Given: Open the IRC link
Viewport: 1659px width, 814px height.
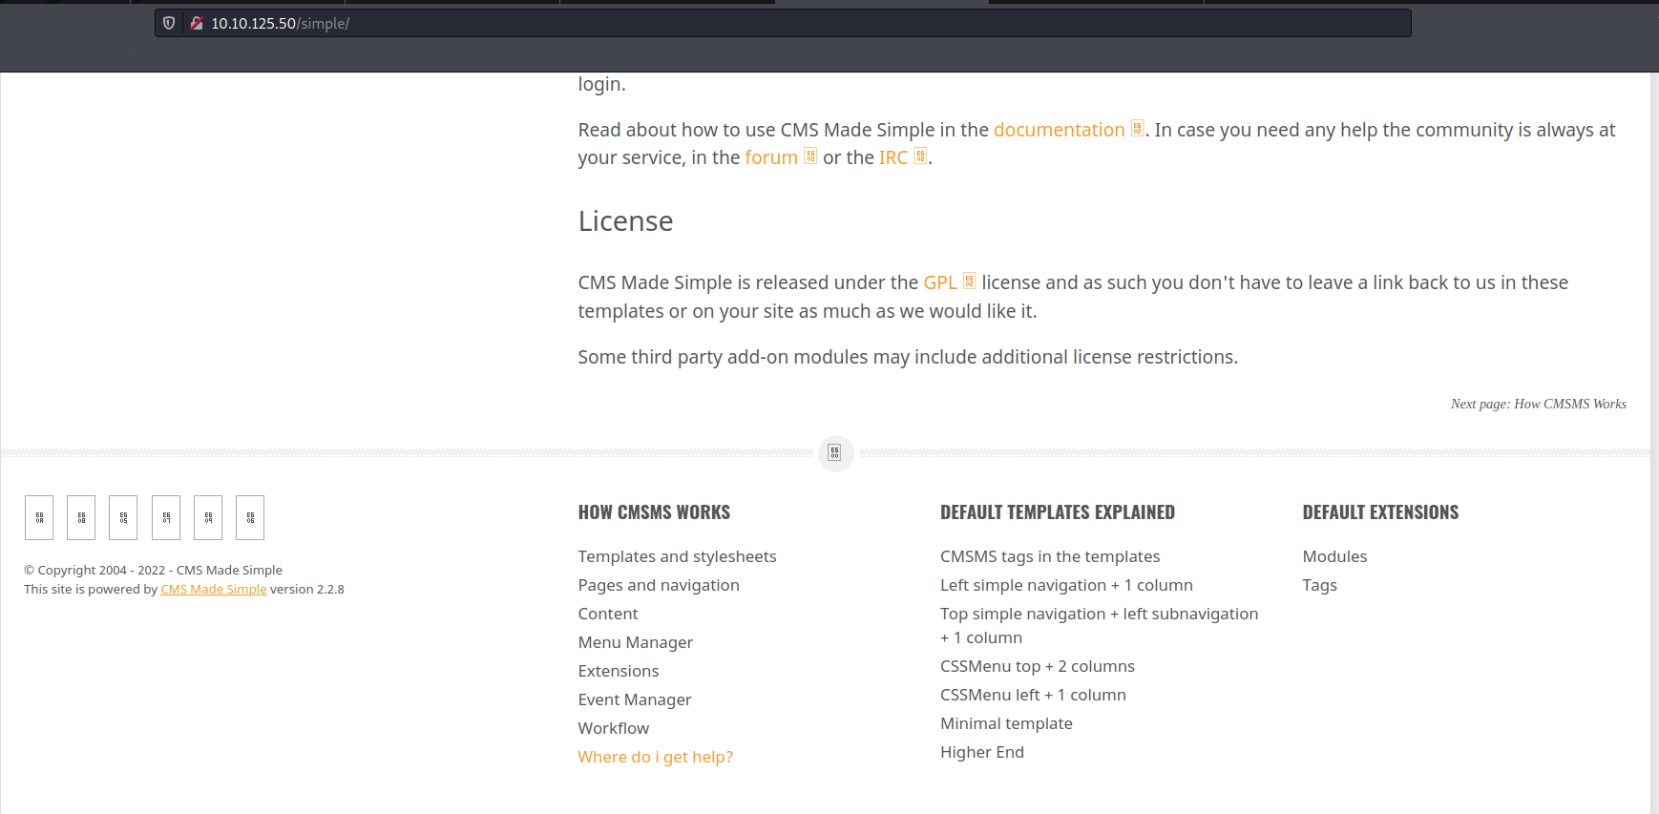Looking at the screenshot, I should pos(893,157).
